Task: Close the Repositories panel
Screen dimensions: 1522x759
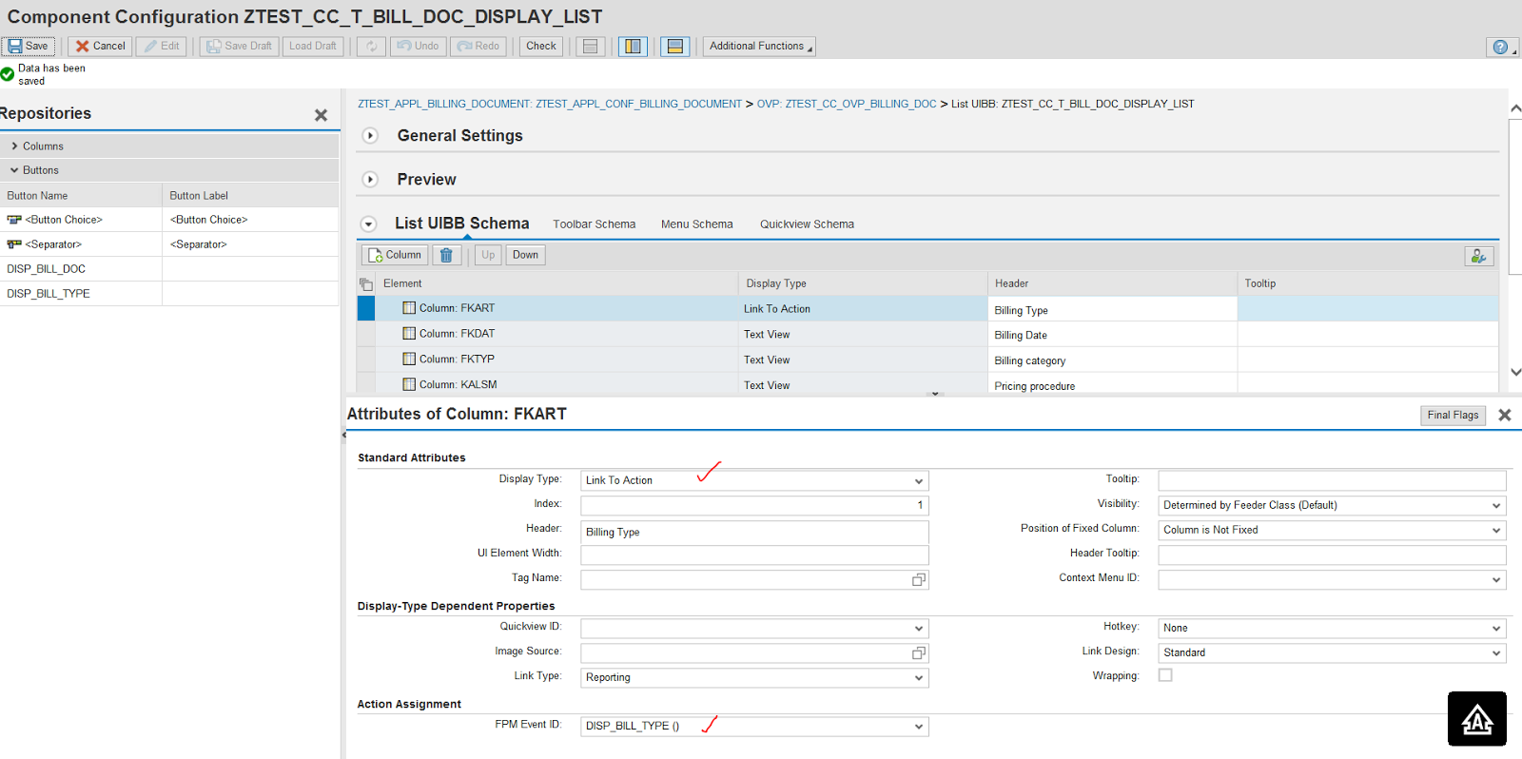Action: click(321, 115)
